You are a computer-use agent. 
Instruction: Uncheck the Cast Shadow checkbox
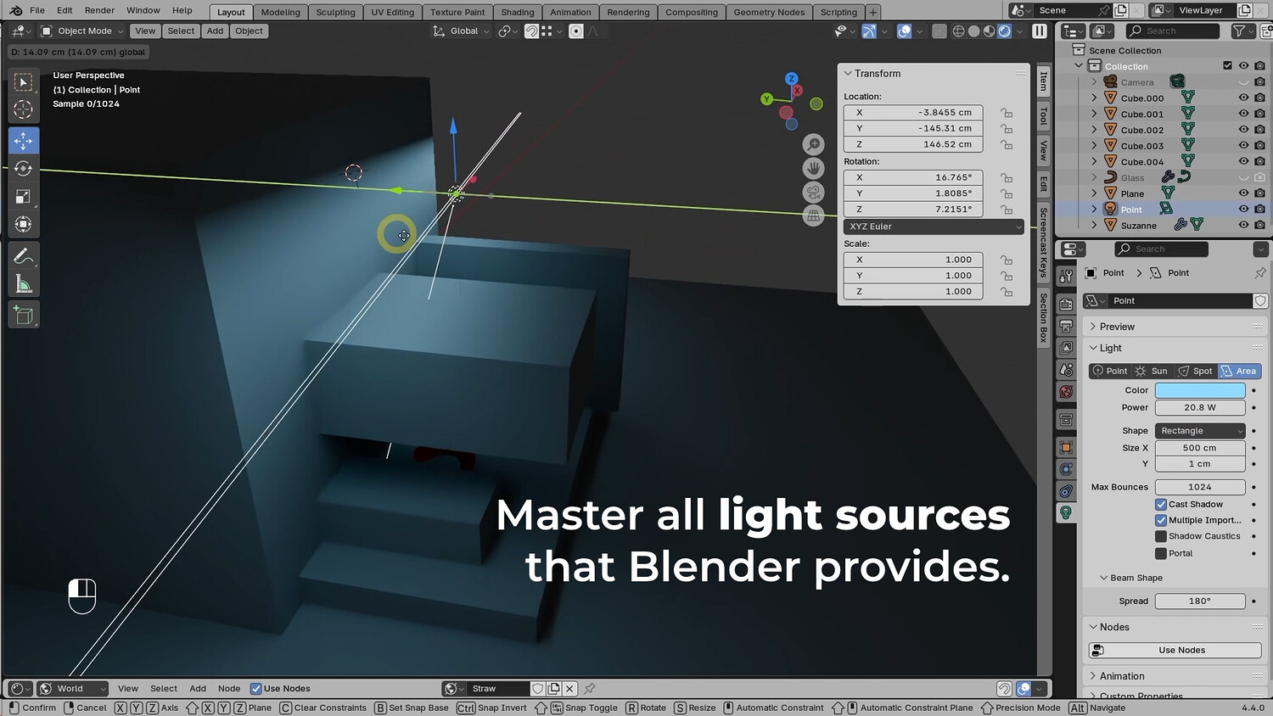(x=1161, y=505)
